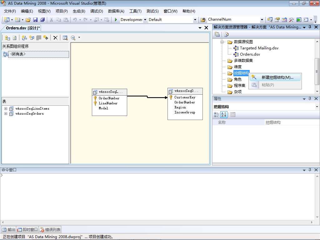Screen dimensions: 320x240
Task: Click the Save All toolbar icon
Action: pos(42,20)
